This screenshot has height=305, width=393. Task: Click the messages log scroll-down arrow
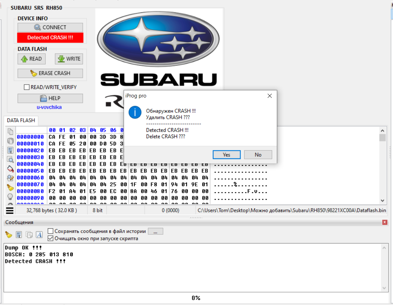click(x=384, y=288)
